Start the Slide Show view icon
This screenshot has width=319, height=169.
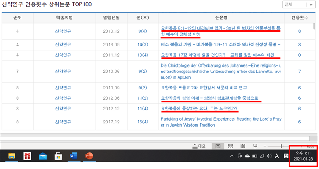click(x=255, y=146)
